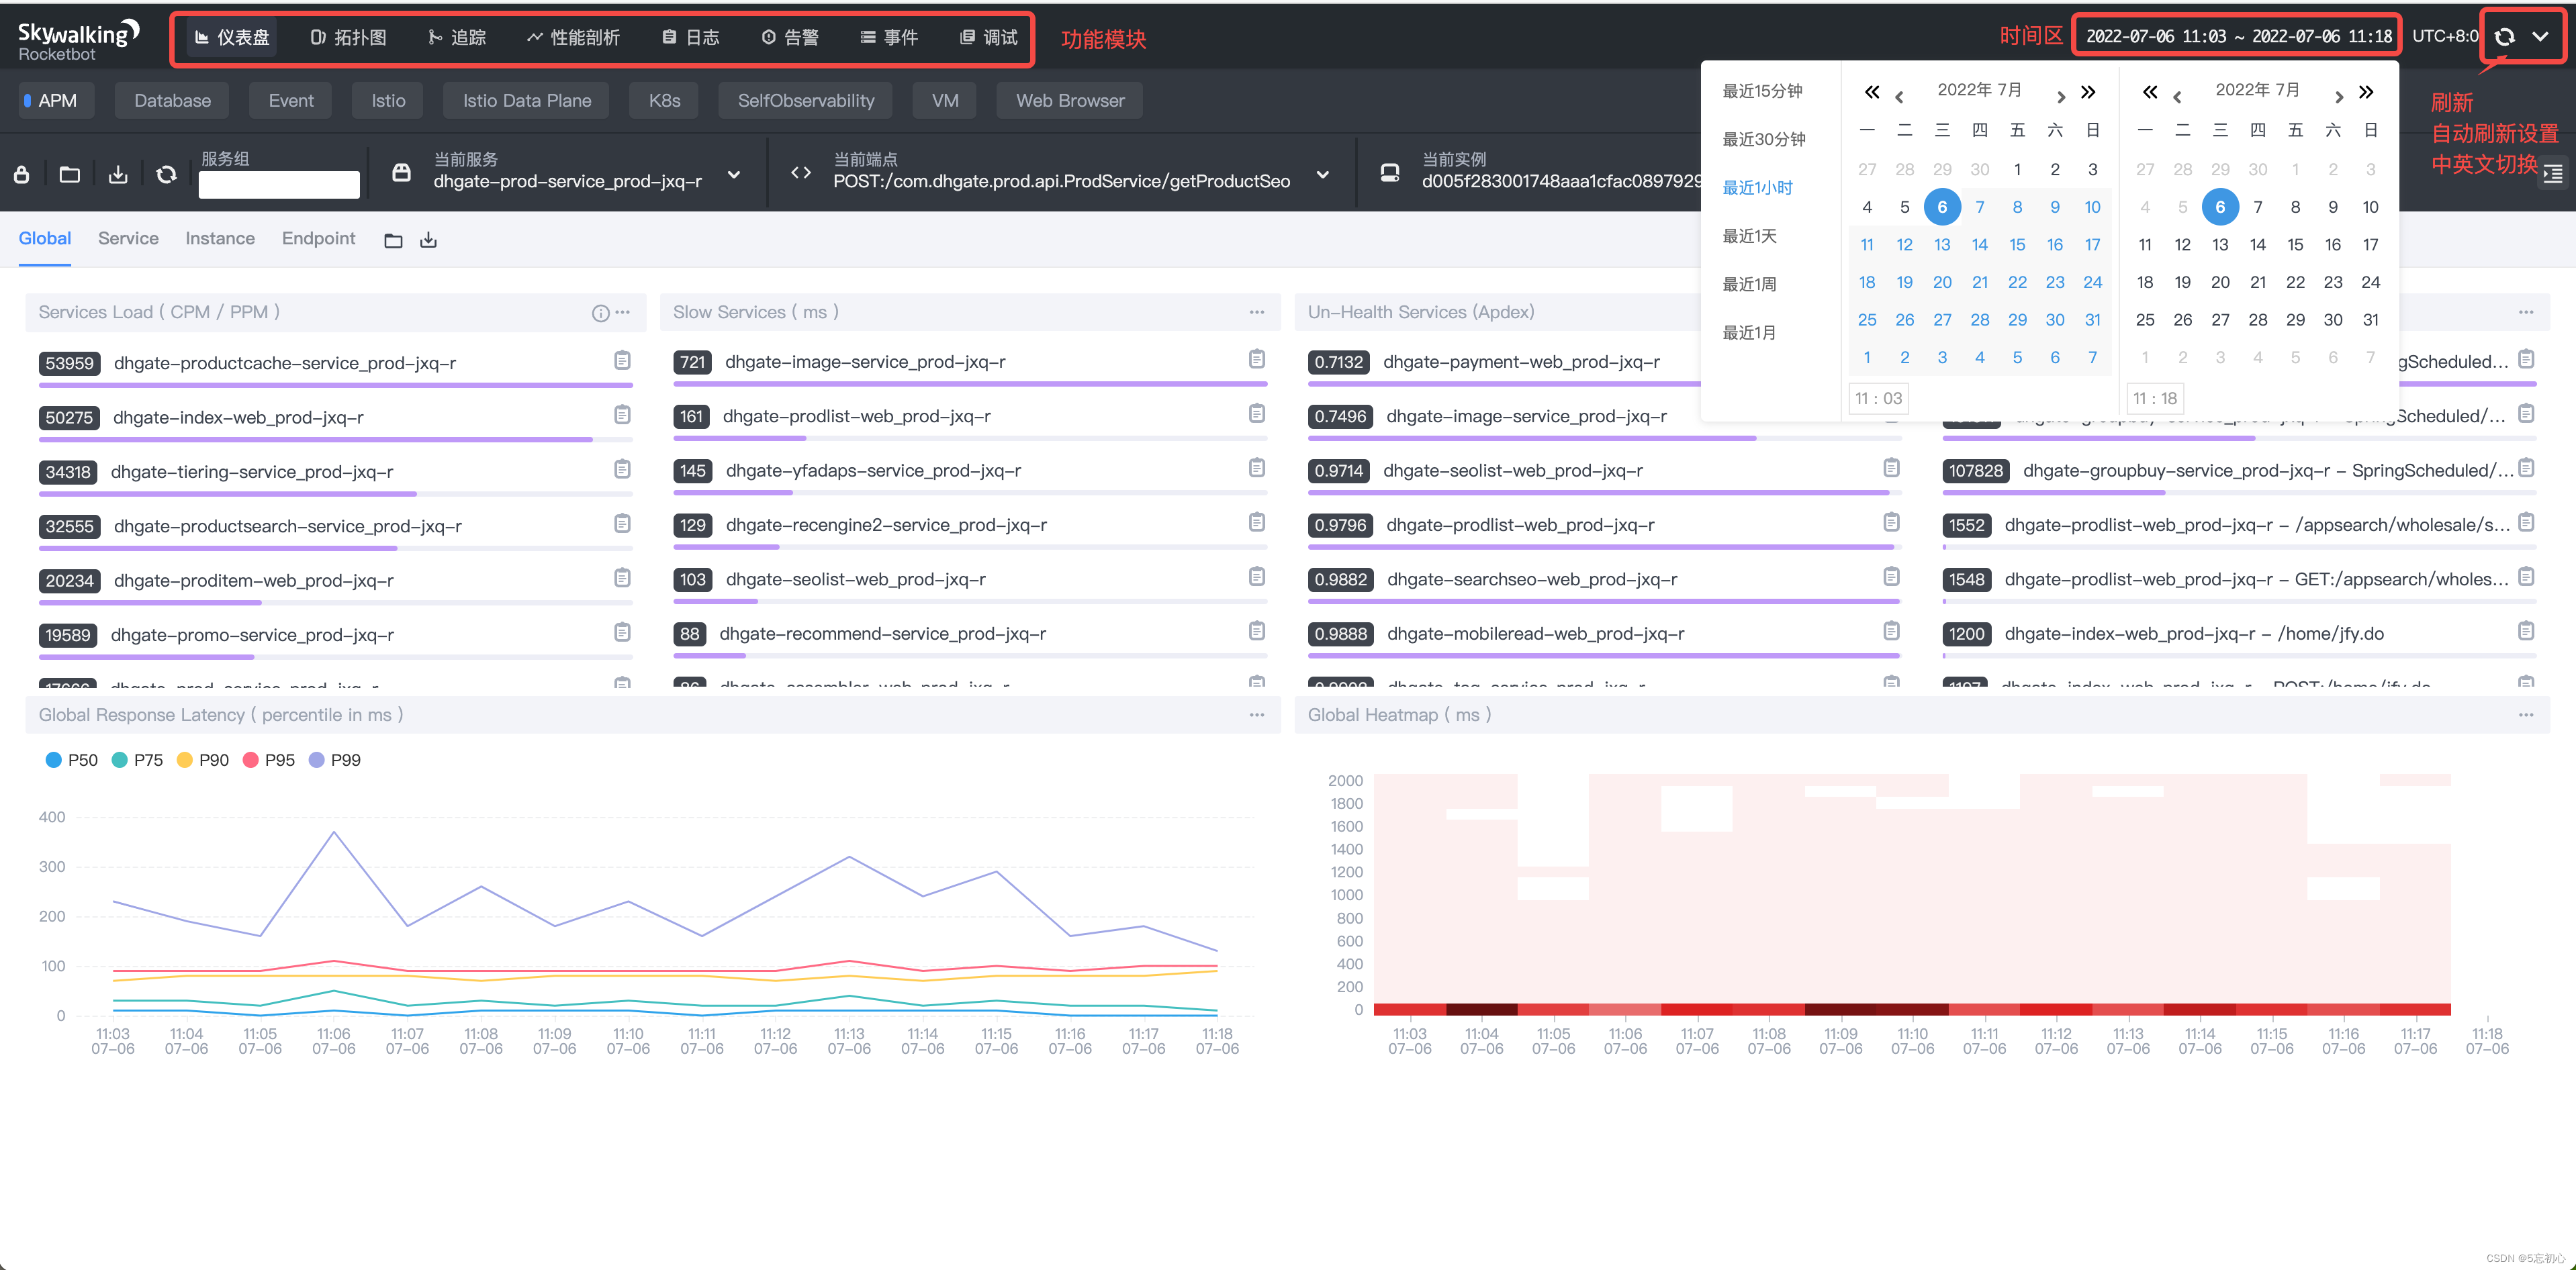2576x1270 pixels.
Task: Open more options on Slow Services panel
Action: click(x=1257, y=311)
